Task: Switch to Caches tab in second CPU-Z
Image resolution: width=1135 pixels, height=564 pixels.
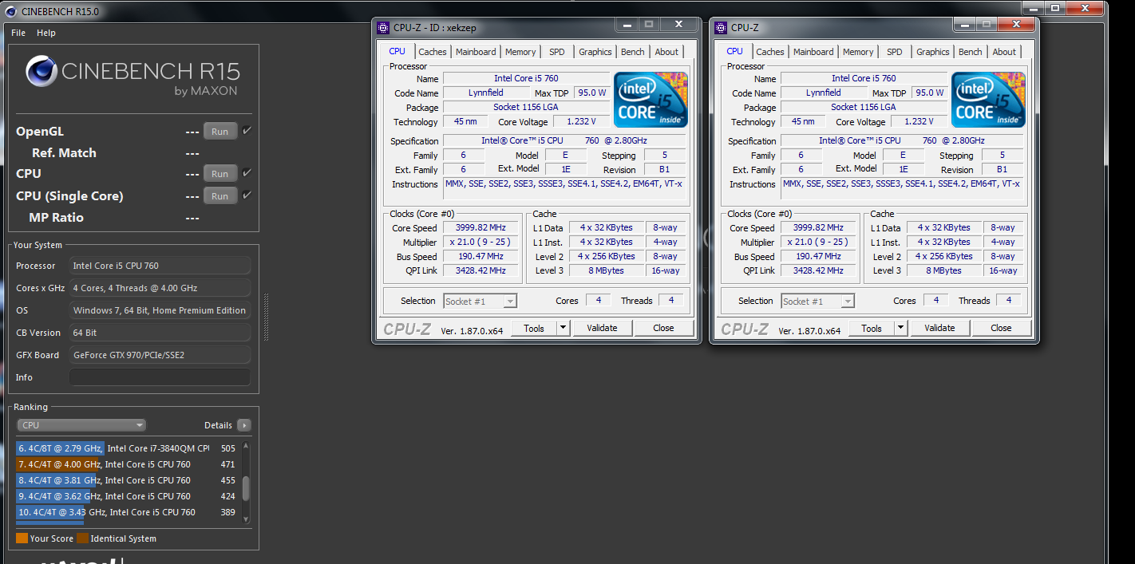Action: pyautogui.click(x=770, y=52)
